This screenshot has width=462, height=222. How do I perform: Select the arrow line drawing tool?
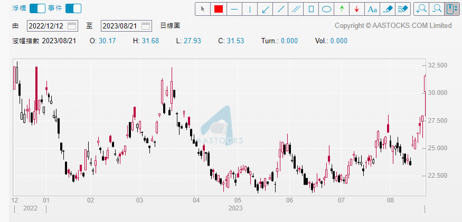265,9
